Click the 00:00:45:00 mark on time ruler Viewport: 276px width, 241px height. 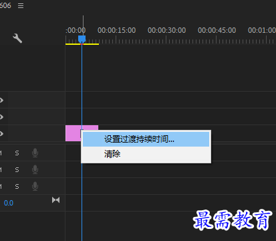click(x=217, y=30)
